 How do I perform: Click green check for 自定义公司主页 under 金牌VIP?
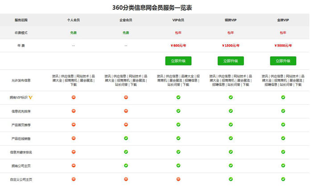coord(283,179)
